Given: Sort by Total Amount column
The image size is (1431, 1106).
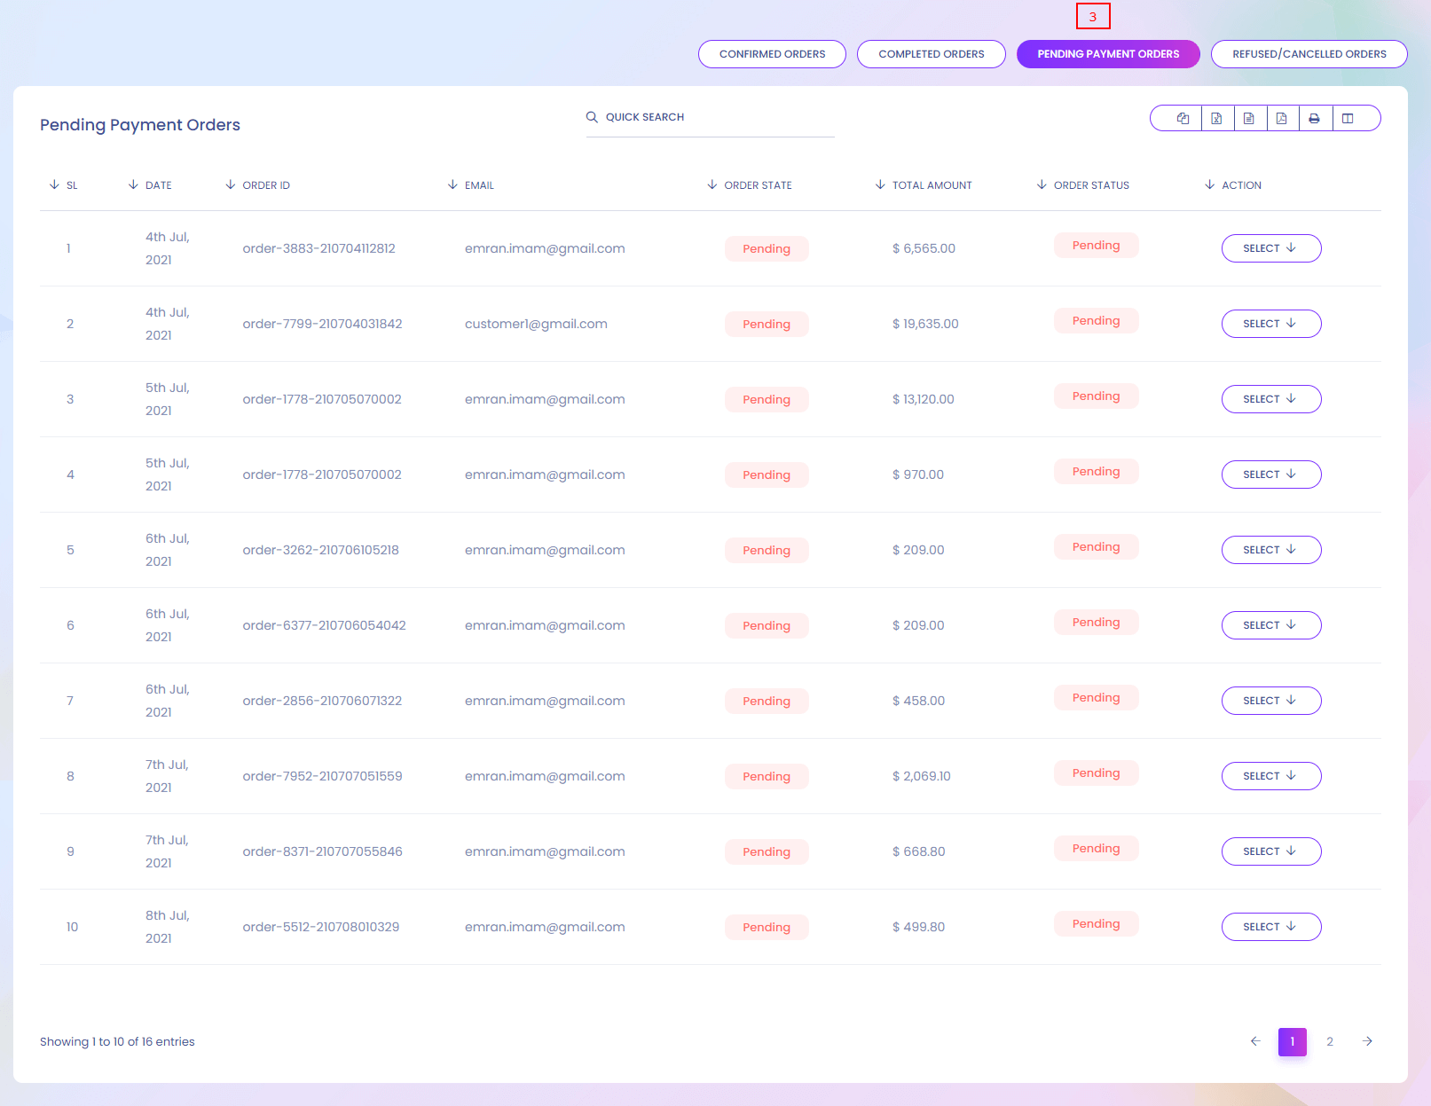Looking at the screenshot, I should (x=932, y=185).
